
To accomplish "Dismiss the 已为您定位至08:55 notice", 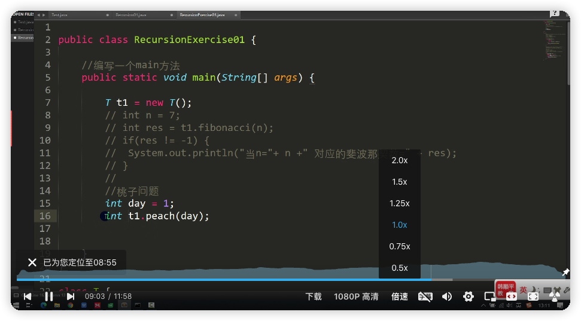I will click(32, 262).
